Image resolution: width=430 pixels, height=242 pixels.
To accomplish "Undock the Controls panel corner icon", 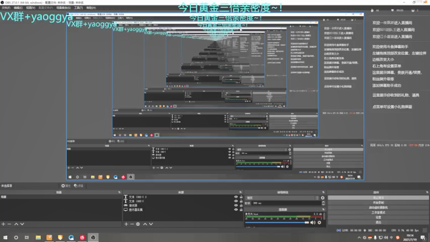I will [427, 193].
